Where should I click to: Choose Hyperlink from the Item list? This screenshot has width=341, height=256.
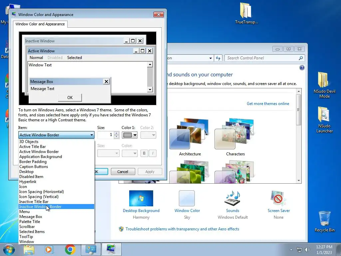[56, 182]
